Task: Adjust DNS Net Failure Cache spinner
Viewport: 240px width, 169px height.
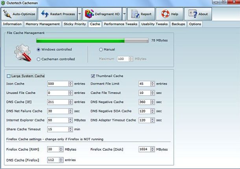Action: pos(70,111)
